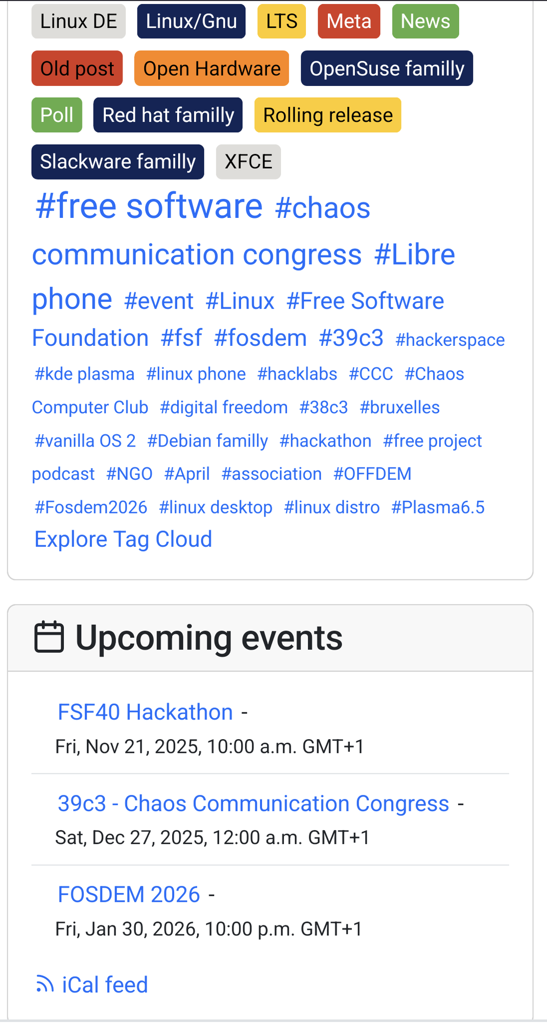Click the calendar icon beside Upcoming events
The image size is (547, 1023).
tap(49, 637)
